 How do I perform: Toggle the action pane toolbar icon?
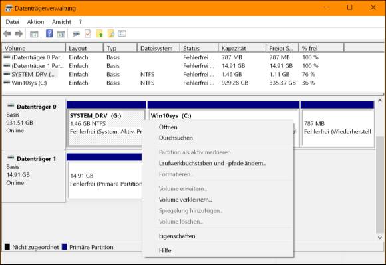pos(61,34)
